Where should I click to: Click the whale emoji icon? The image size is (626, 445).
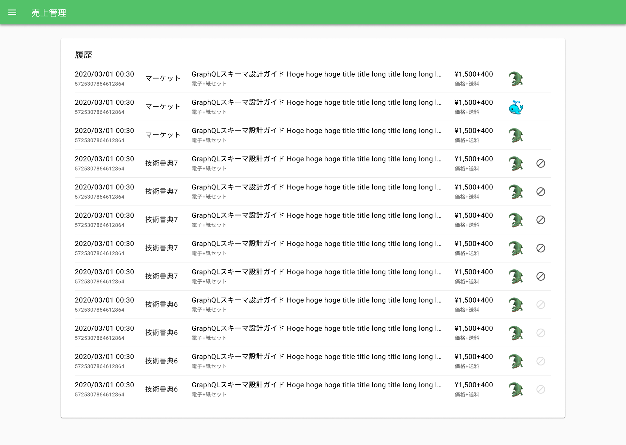[516, 107]
